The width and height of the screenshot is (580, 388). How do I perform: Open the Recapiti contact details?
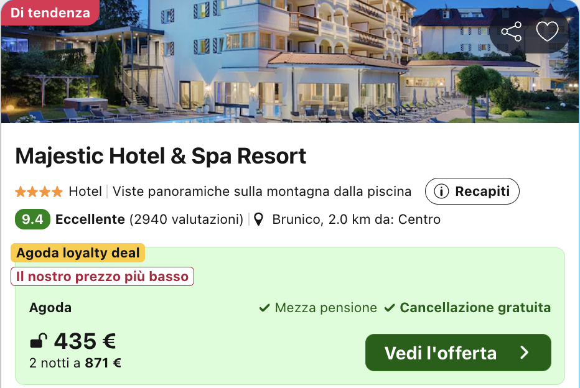point(472,192)
